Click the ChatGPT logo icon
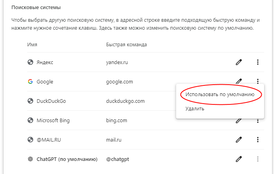The height and width of the screenshot is (174, 274). [x=30, y=159]
